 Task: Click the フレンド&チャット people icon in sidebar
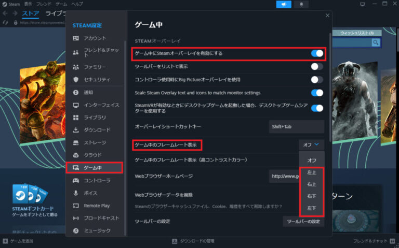pos(76,52)
